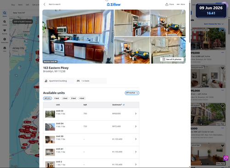
Task: Open Unit C3 row chevron arrow
Action: [136, 113]
